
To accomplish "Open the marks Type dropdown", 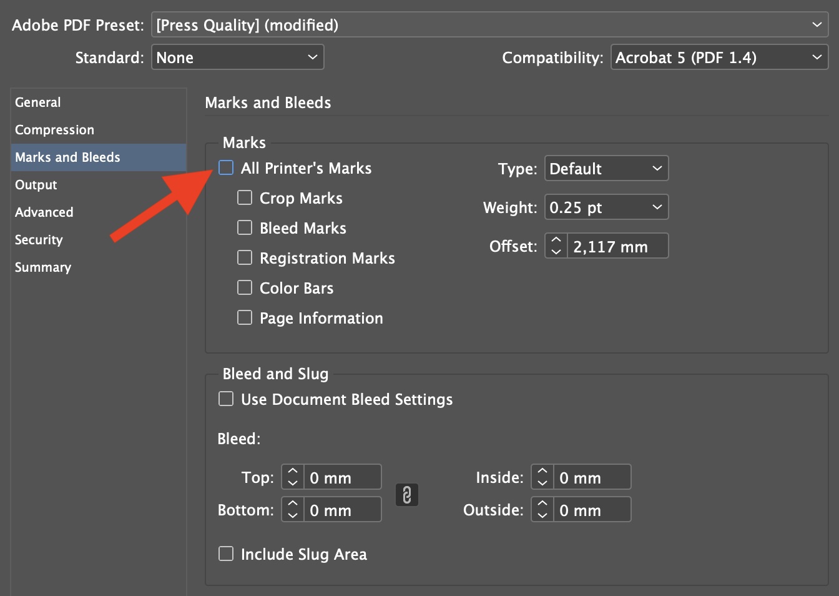I will pos(606,169).
